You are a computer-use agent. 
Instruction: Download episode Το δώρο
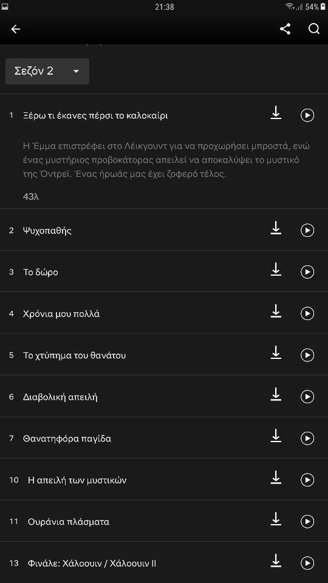click(x=276, y=269)
